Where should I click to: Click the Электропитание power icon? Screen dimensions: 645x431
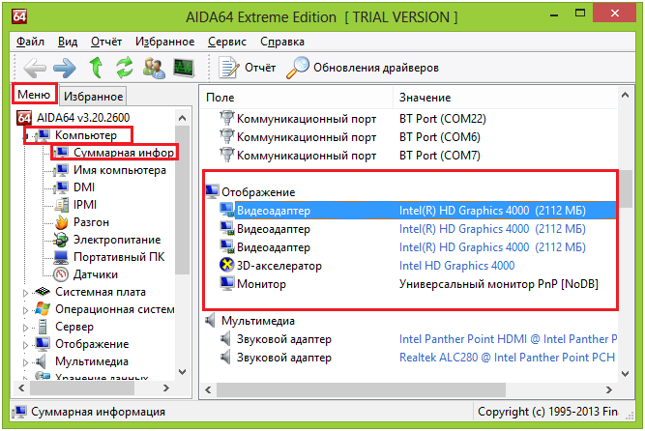(61, 240)
